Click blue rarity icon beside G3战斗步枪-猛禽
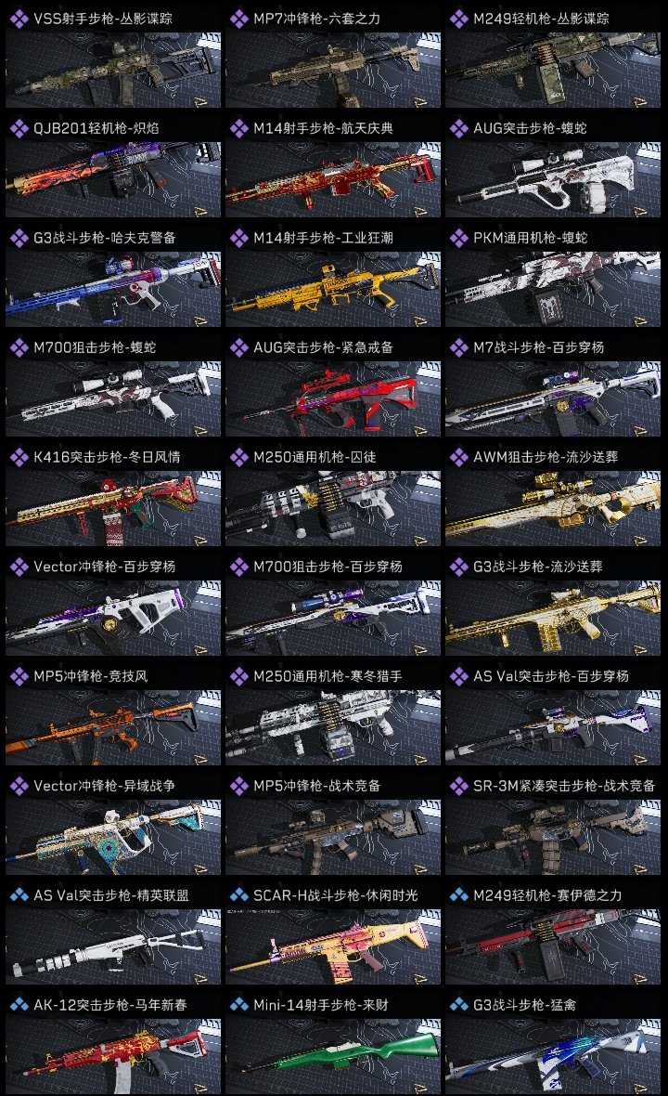 (458, 1005)
